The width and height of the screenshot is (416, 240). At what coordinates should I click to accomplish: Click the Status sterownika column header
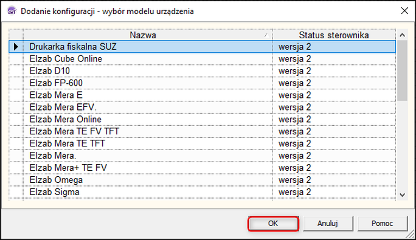point(334,35)
